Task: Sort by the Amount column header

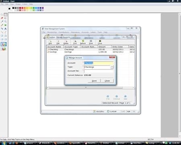Action: click(x=105, y=47)
